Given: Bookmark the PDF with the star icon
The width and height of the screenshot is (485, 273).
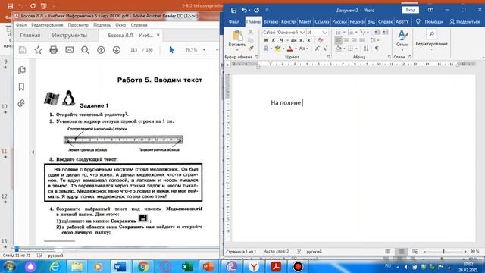Looking at the screenshot, I should (x=38, y=50).
